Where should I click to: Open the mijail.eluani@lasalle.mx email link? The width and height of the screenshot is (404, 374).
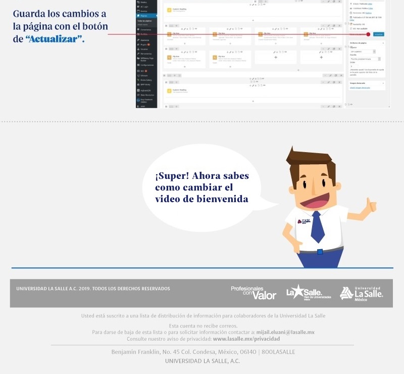(x=285, y=332)
